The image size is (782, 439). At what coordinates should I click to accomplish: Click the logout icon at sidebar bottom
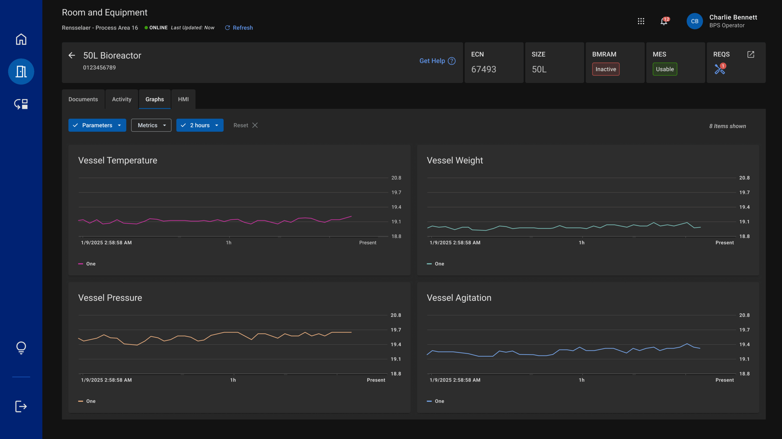21,406
